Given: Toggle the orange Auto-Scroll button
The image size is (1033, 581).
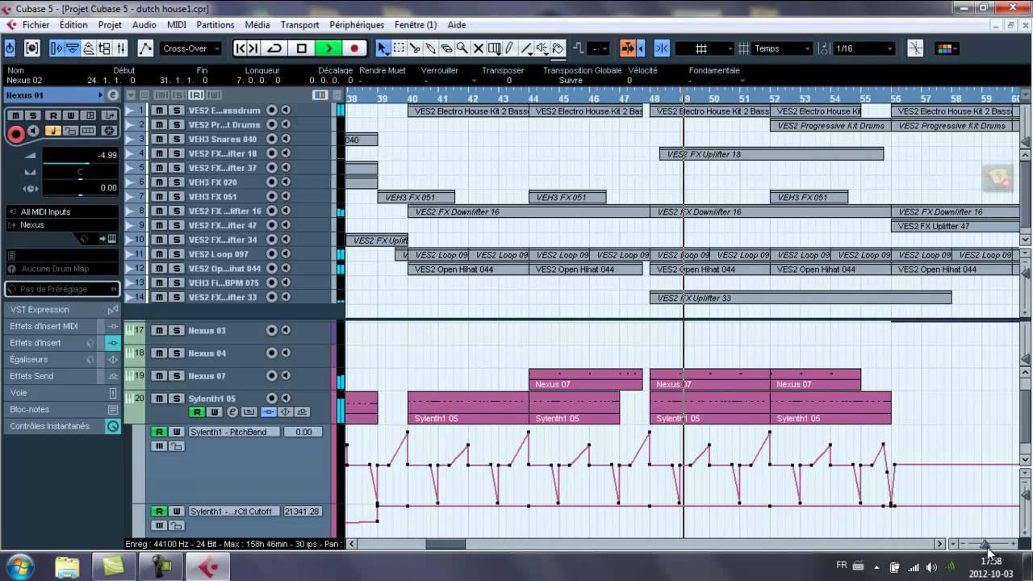Looking at the screenshot, I should coord(627,48).
